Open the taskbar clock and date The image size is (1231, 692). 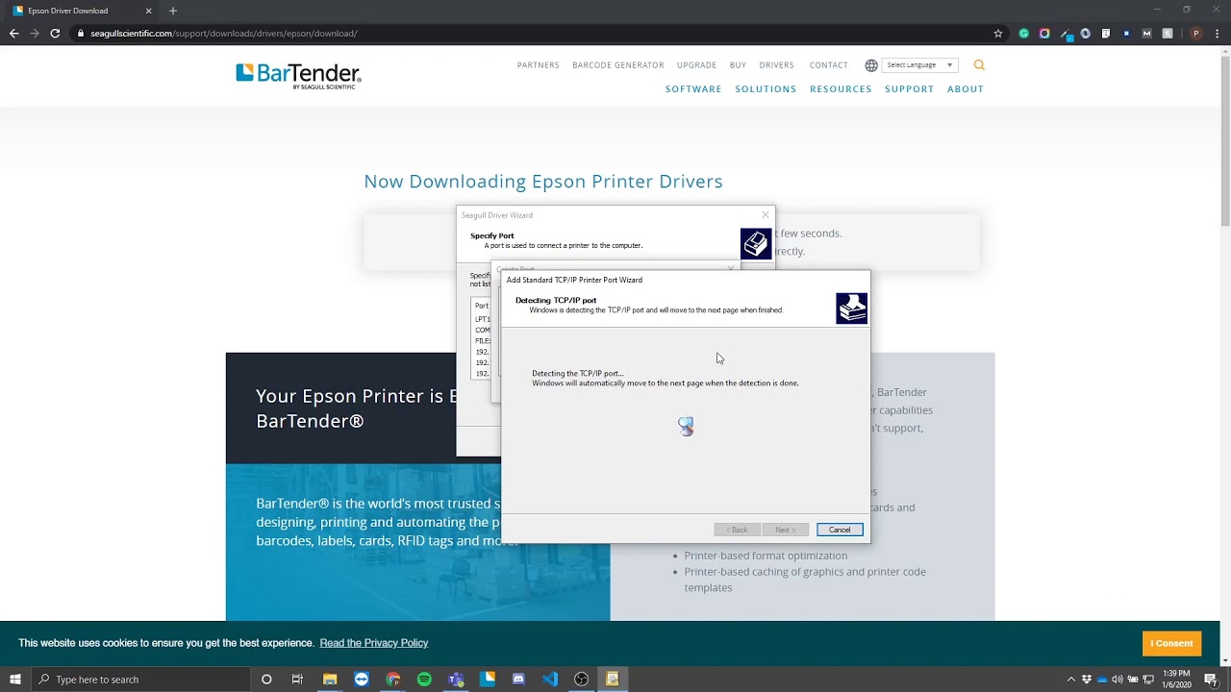[x=1176, y=680]
